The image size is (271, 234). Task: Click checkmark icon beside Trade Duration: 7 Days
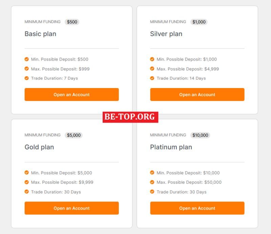click(27, 78)
